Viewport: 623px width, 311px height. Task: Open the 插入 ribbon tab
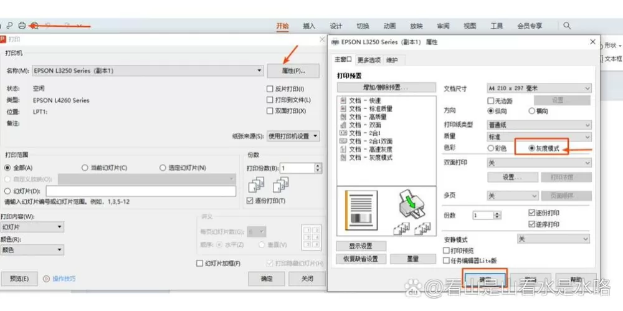pyautogui.click(x=309, y=26)
